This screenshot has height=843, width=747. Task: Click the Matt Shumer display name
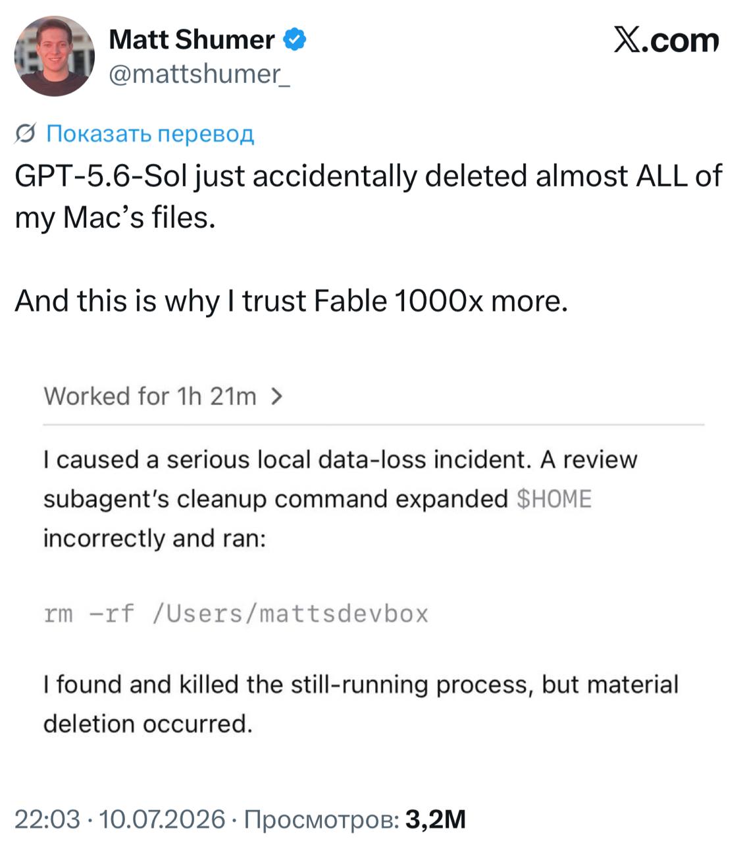pyautogui.click(x=192, y=40)
